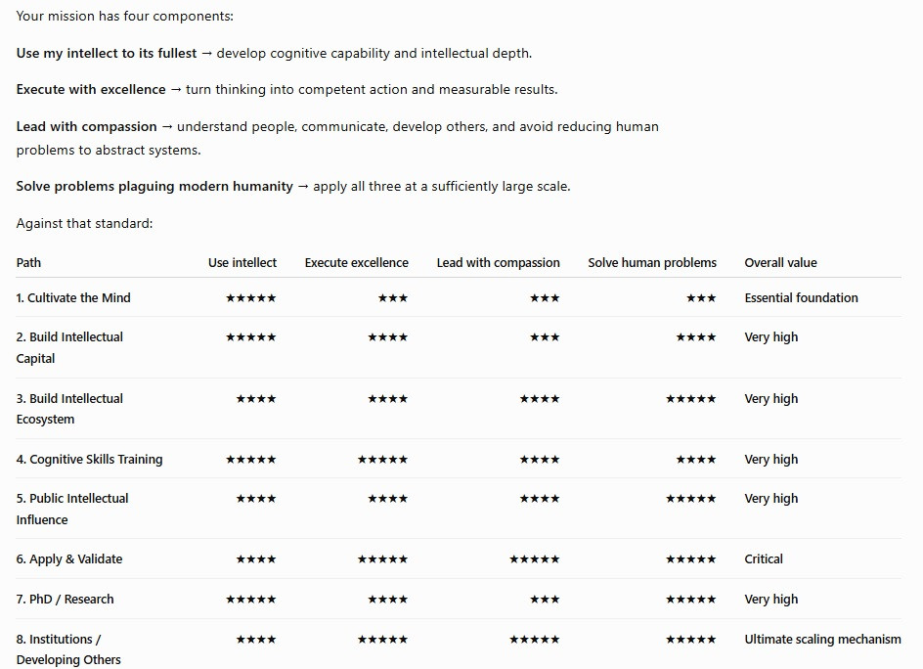Click the Solve human problems header

pos(652,263)
